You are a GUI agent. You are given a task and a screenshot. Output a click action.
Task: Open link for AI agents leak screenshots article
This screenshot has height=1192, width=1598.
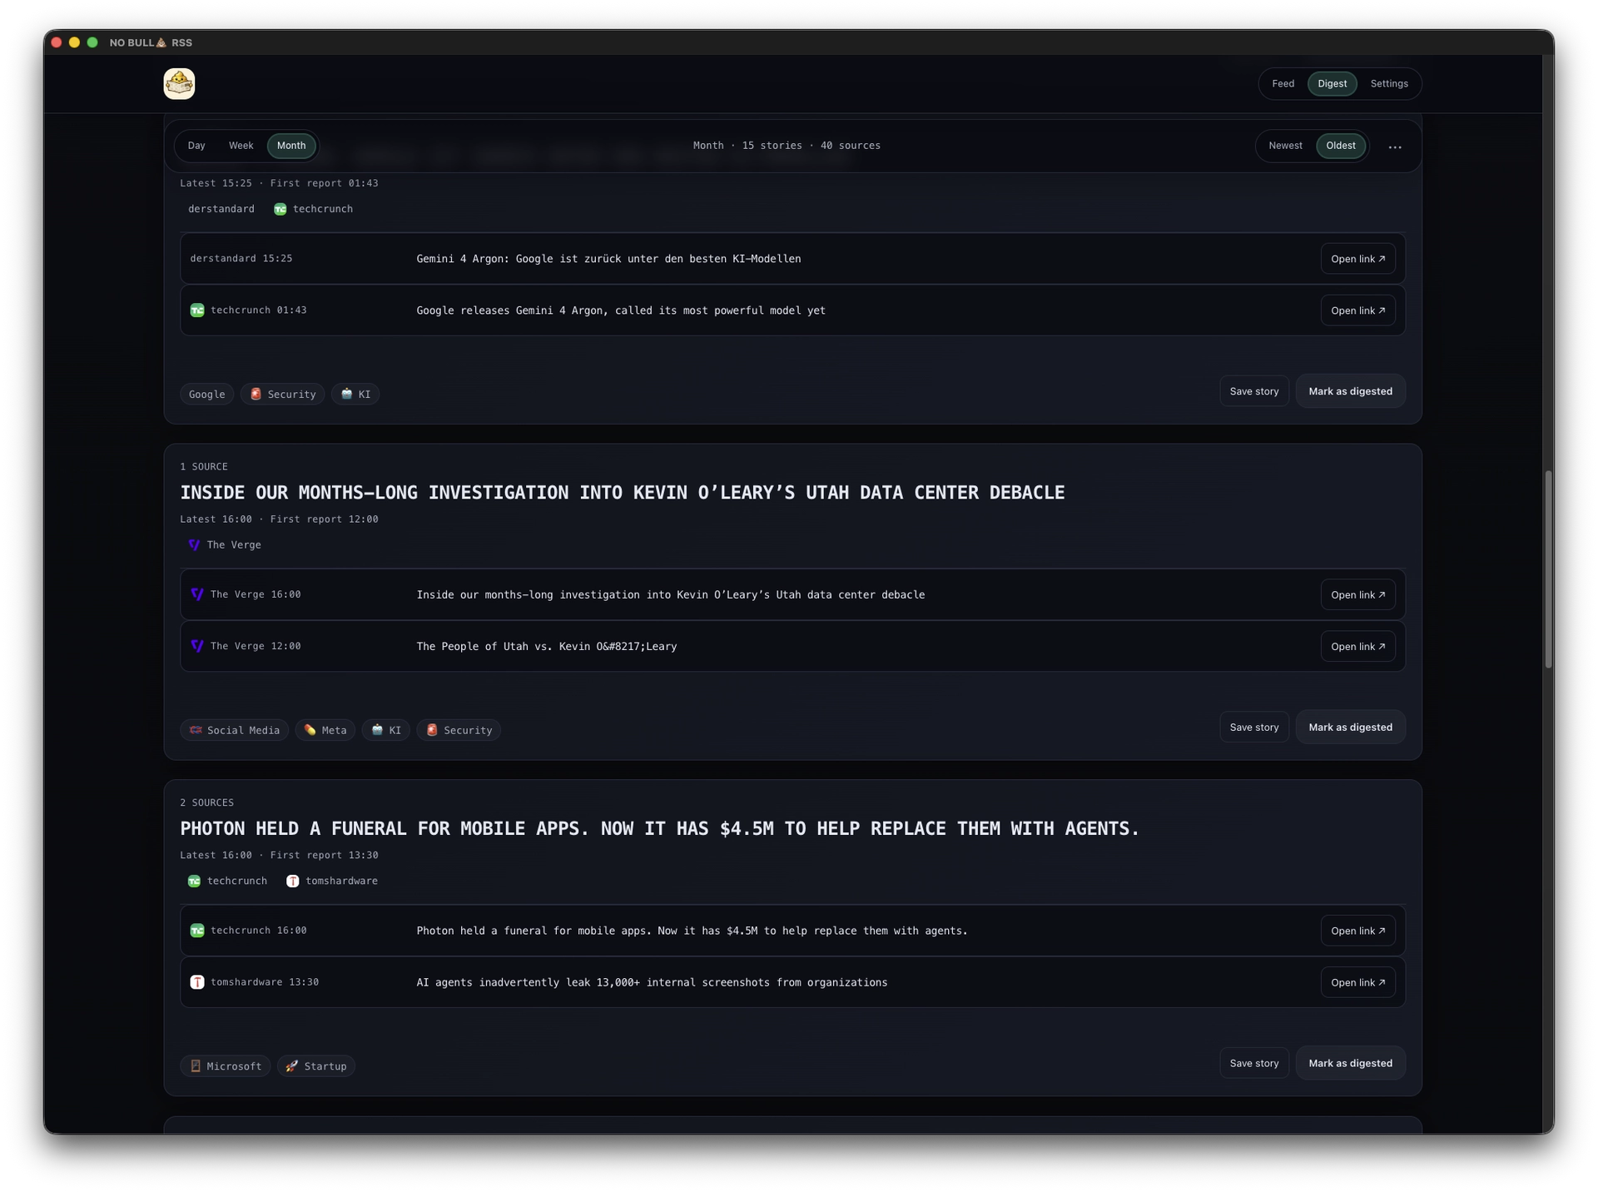(1357, 982)
